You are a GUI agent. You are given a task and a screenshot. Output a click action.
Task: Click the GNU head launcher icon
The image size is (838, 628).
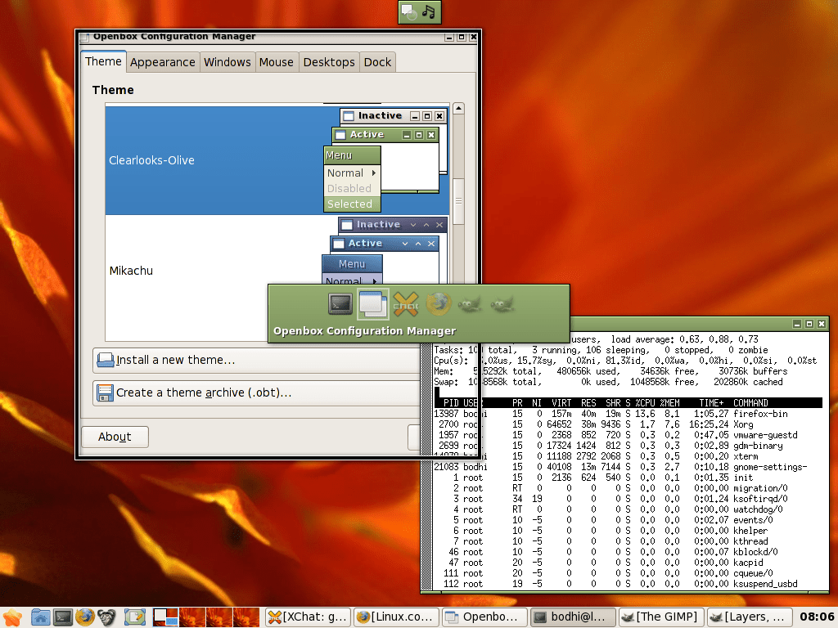click(106, 617)
